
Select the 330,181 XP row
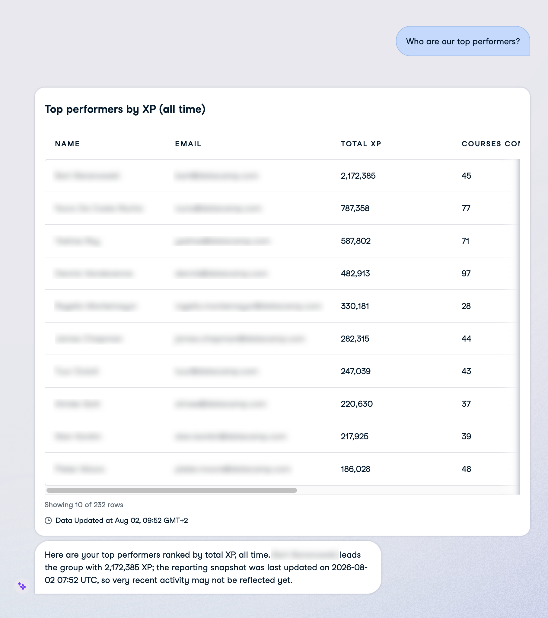[282, 306]
